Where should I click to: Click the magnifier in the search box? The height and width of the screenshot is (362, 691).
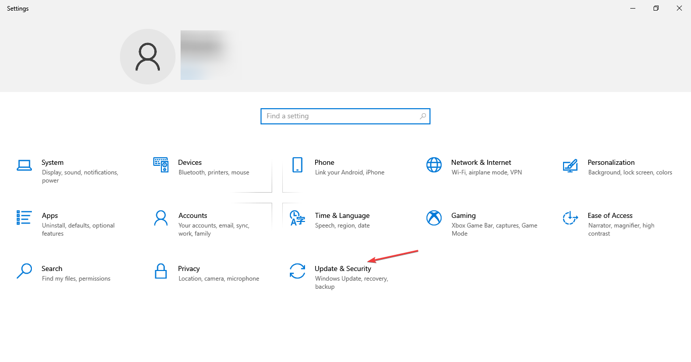click(x=423, y=116)
